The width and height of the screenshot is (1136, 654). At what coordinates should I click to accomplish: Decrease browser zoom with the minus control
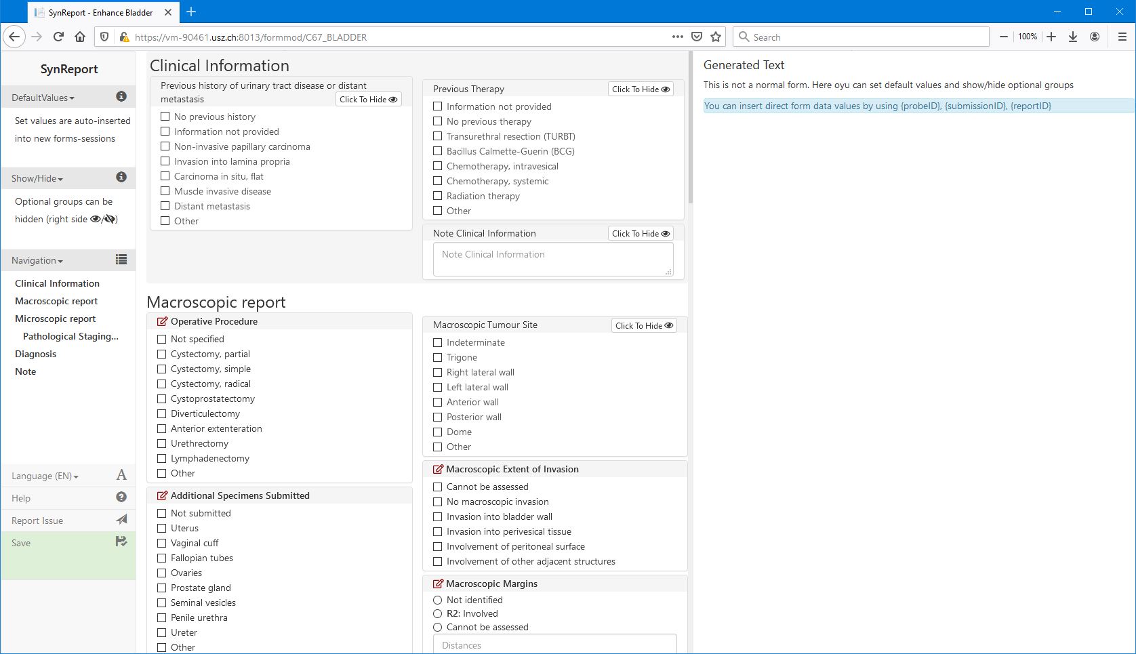(1004, 37)
